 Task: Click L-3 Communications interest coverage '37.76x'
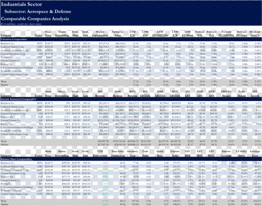point(231,187)
